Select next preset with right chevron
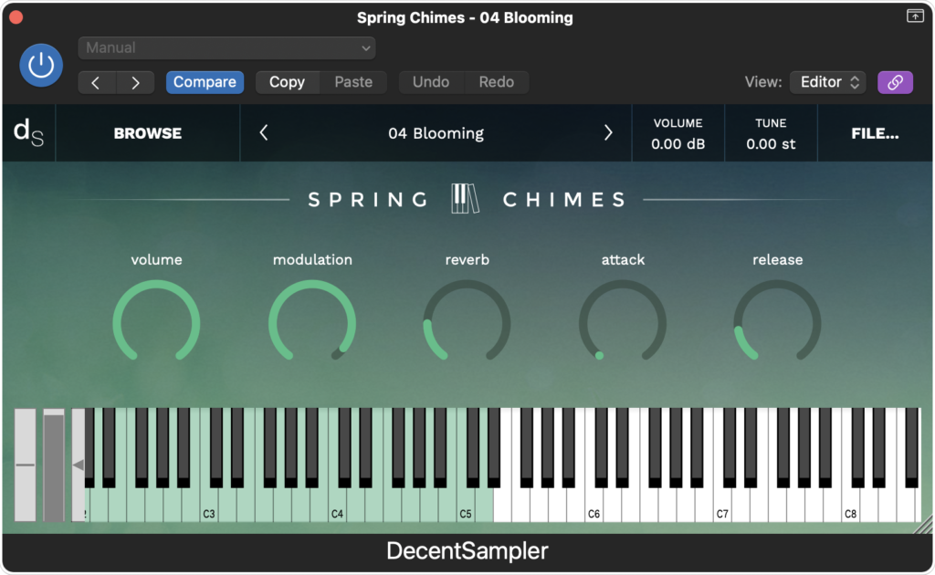Image resolution: width=935 pixels, height=575 pixels. (x=607, y=133)
